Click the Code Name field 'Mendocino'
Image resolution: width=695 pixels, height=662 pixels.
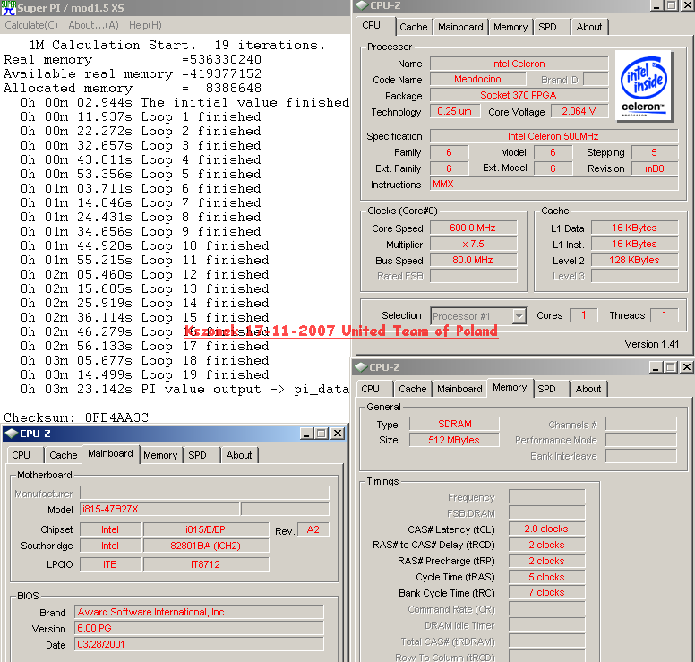478,79
